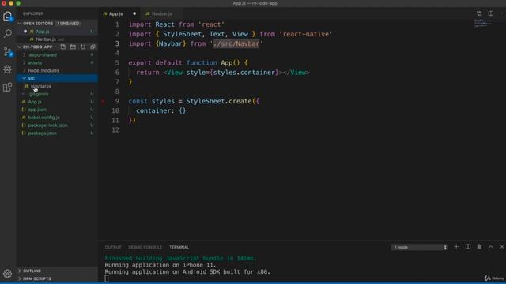Split the editor to the right
This screenshot has width=506, height=284.
click(x=490, y=13)
